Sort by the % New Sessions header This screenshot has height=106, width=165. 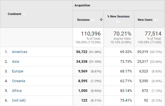click(x=118, y=16)
